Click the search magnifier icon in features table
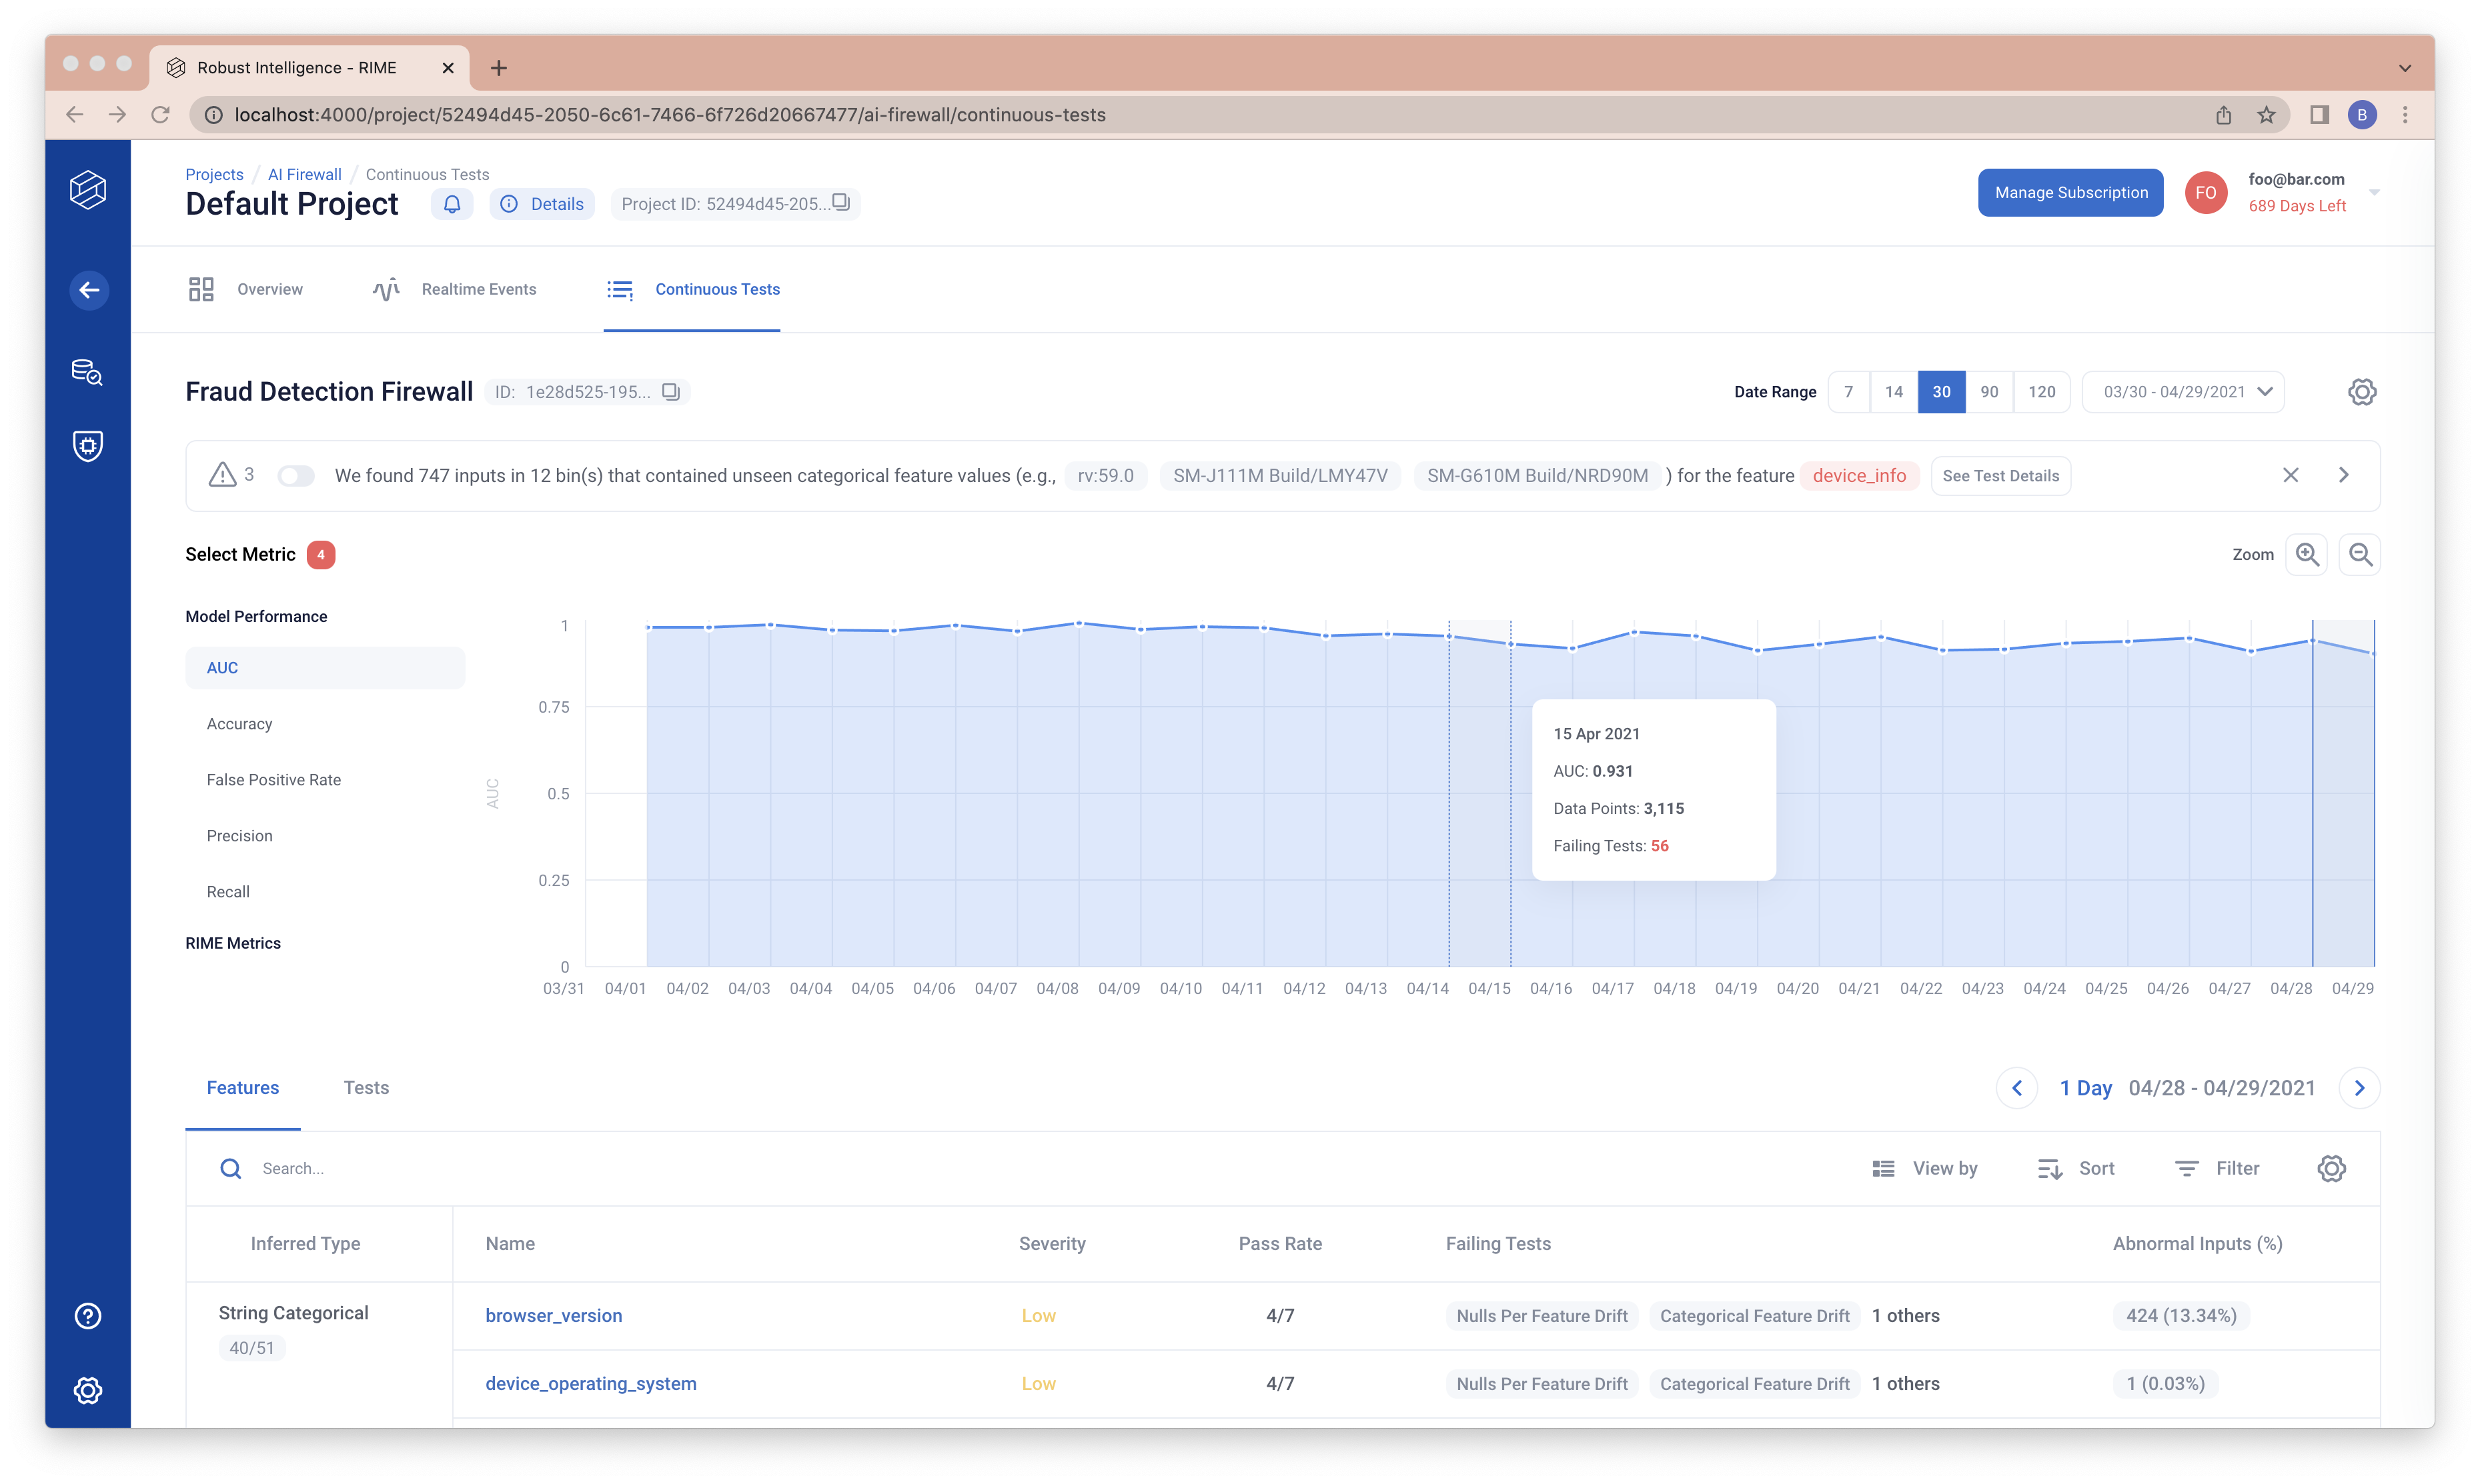 (231, 1168)
